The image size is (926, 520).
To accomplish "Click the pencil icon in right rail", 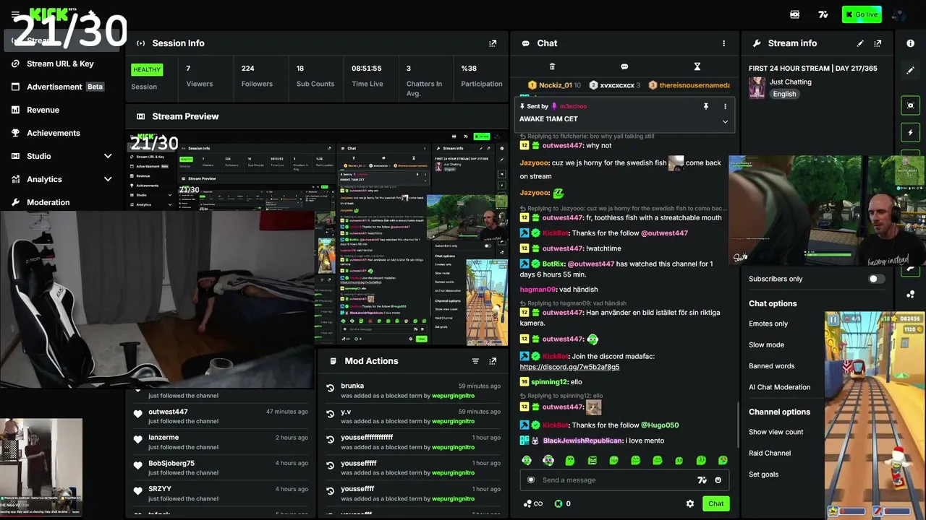I will pyautogui.click(x=911, y=70).
